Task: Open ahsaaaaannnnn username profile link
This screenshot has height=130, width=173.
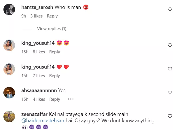Action: click(39, 90)
